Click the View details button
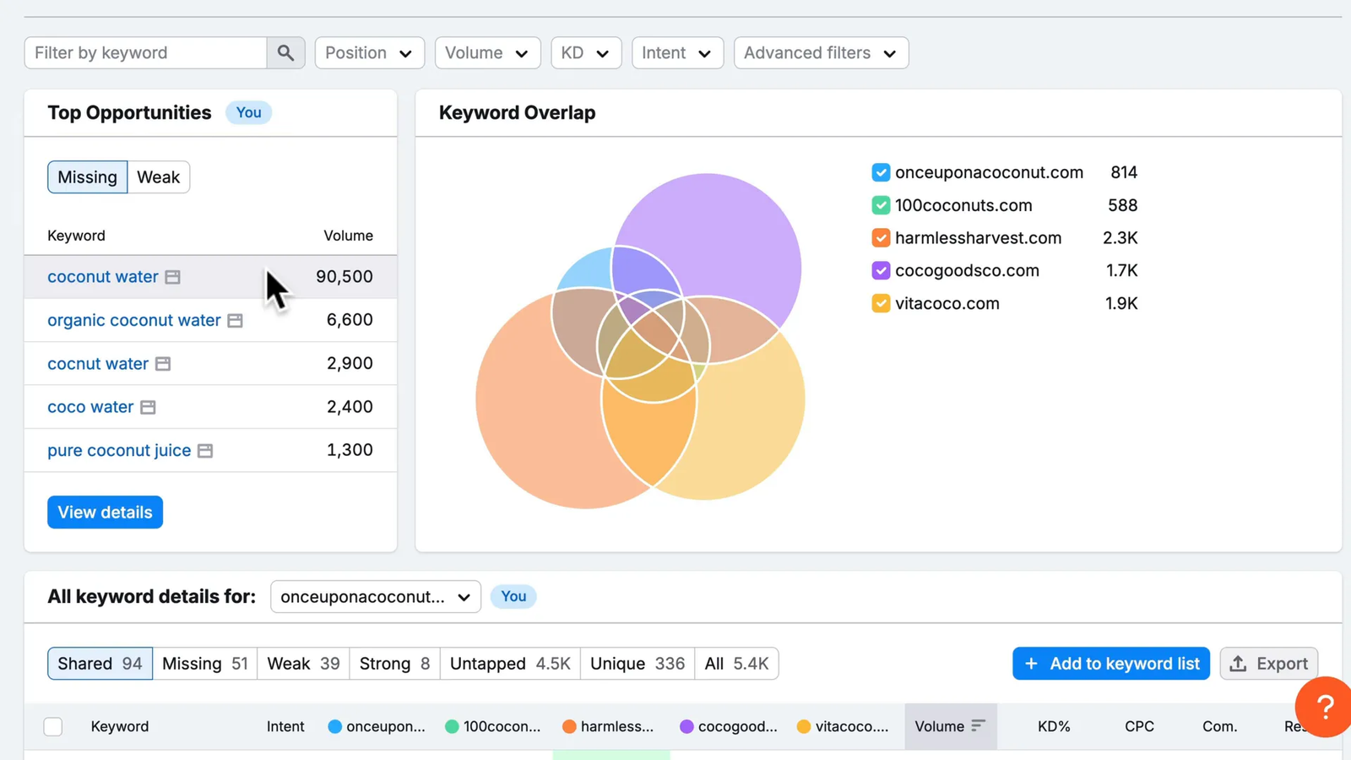Viewport: 1351px width, 760px height. 105,513
